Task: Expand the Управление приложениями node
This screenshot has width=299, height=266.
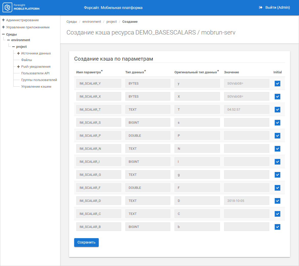Action: (3, 27)
